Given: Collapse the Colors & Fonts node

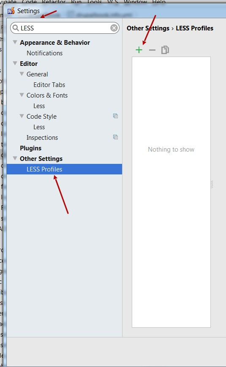Looking at the screenshot, I should tap(22, 95).
